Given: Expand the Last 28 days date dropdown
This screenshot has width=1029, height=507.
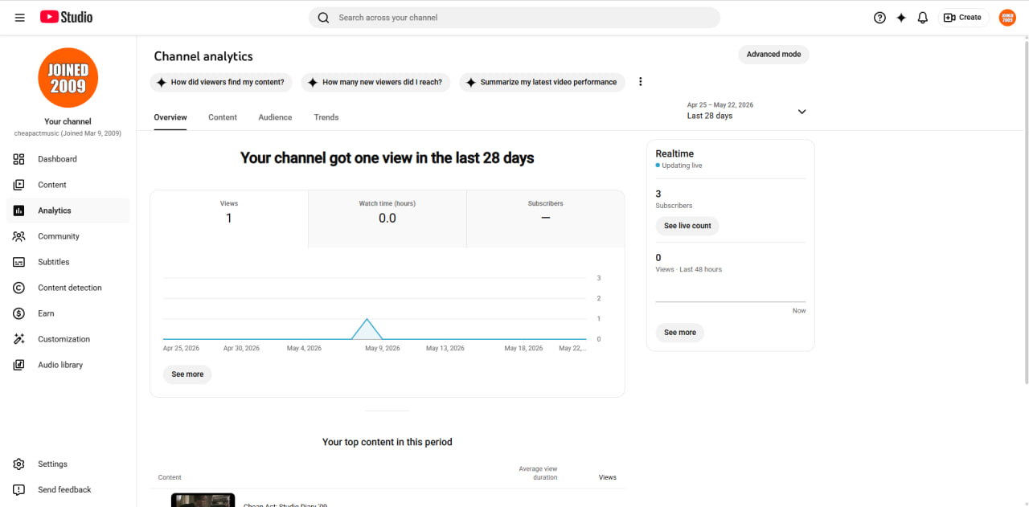Looking at the screenshot, I should point(746,111).
